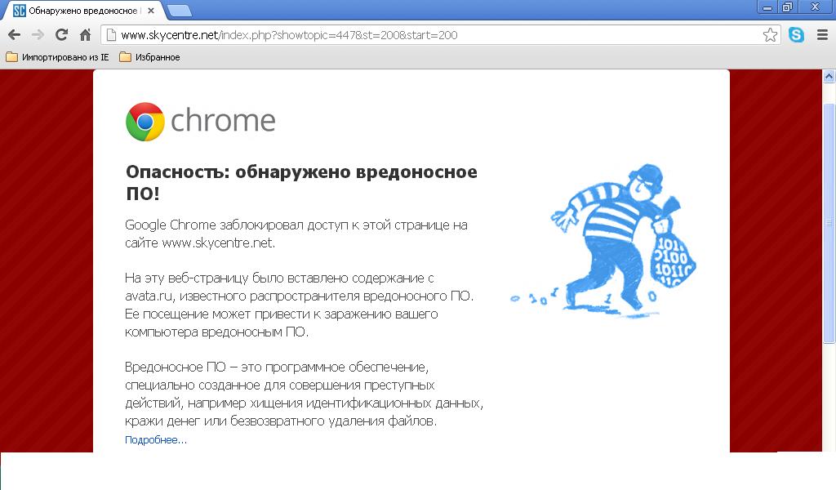Image resolution: width=836 pixels, height=490 pixels.
Task: Open the Chrome menu
Action: 823,35
